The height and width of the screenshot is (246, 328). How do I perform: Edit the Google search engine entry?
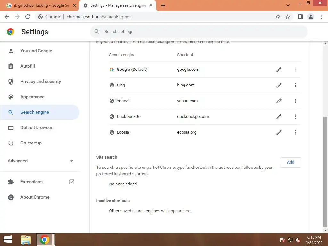[x=279, y=70]
